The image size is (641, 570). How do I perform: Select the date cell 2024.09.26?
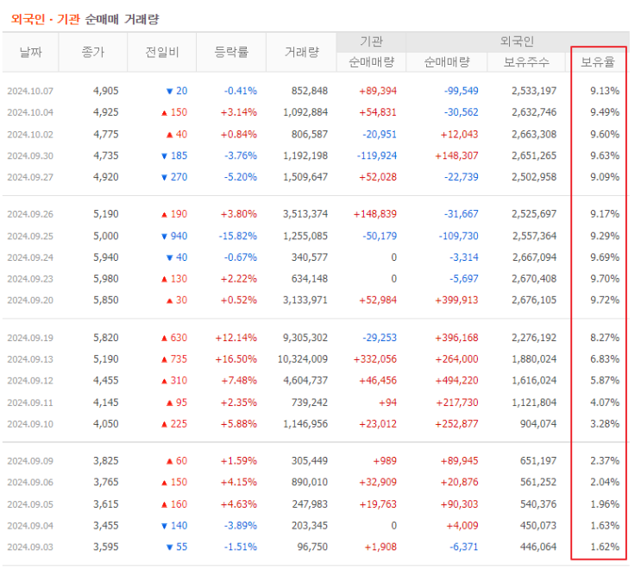(30, 214)
